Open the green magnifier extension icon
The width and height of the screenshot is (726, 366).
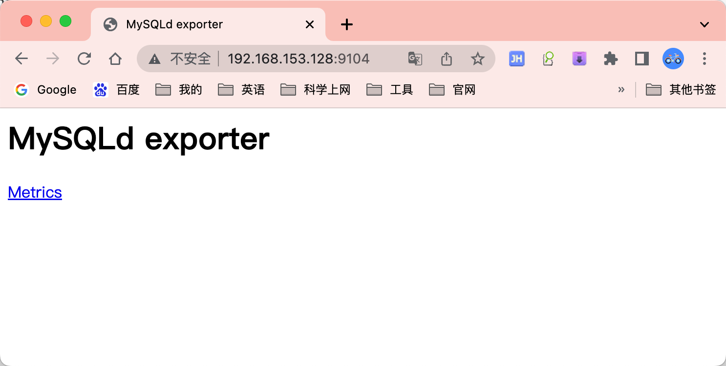pos(548,59)
